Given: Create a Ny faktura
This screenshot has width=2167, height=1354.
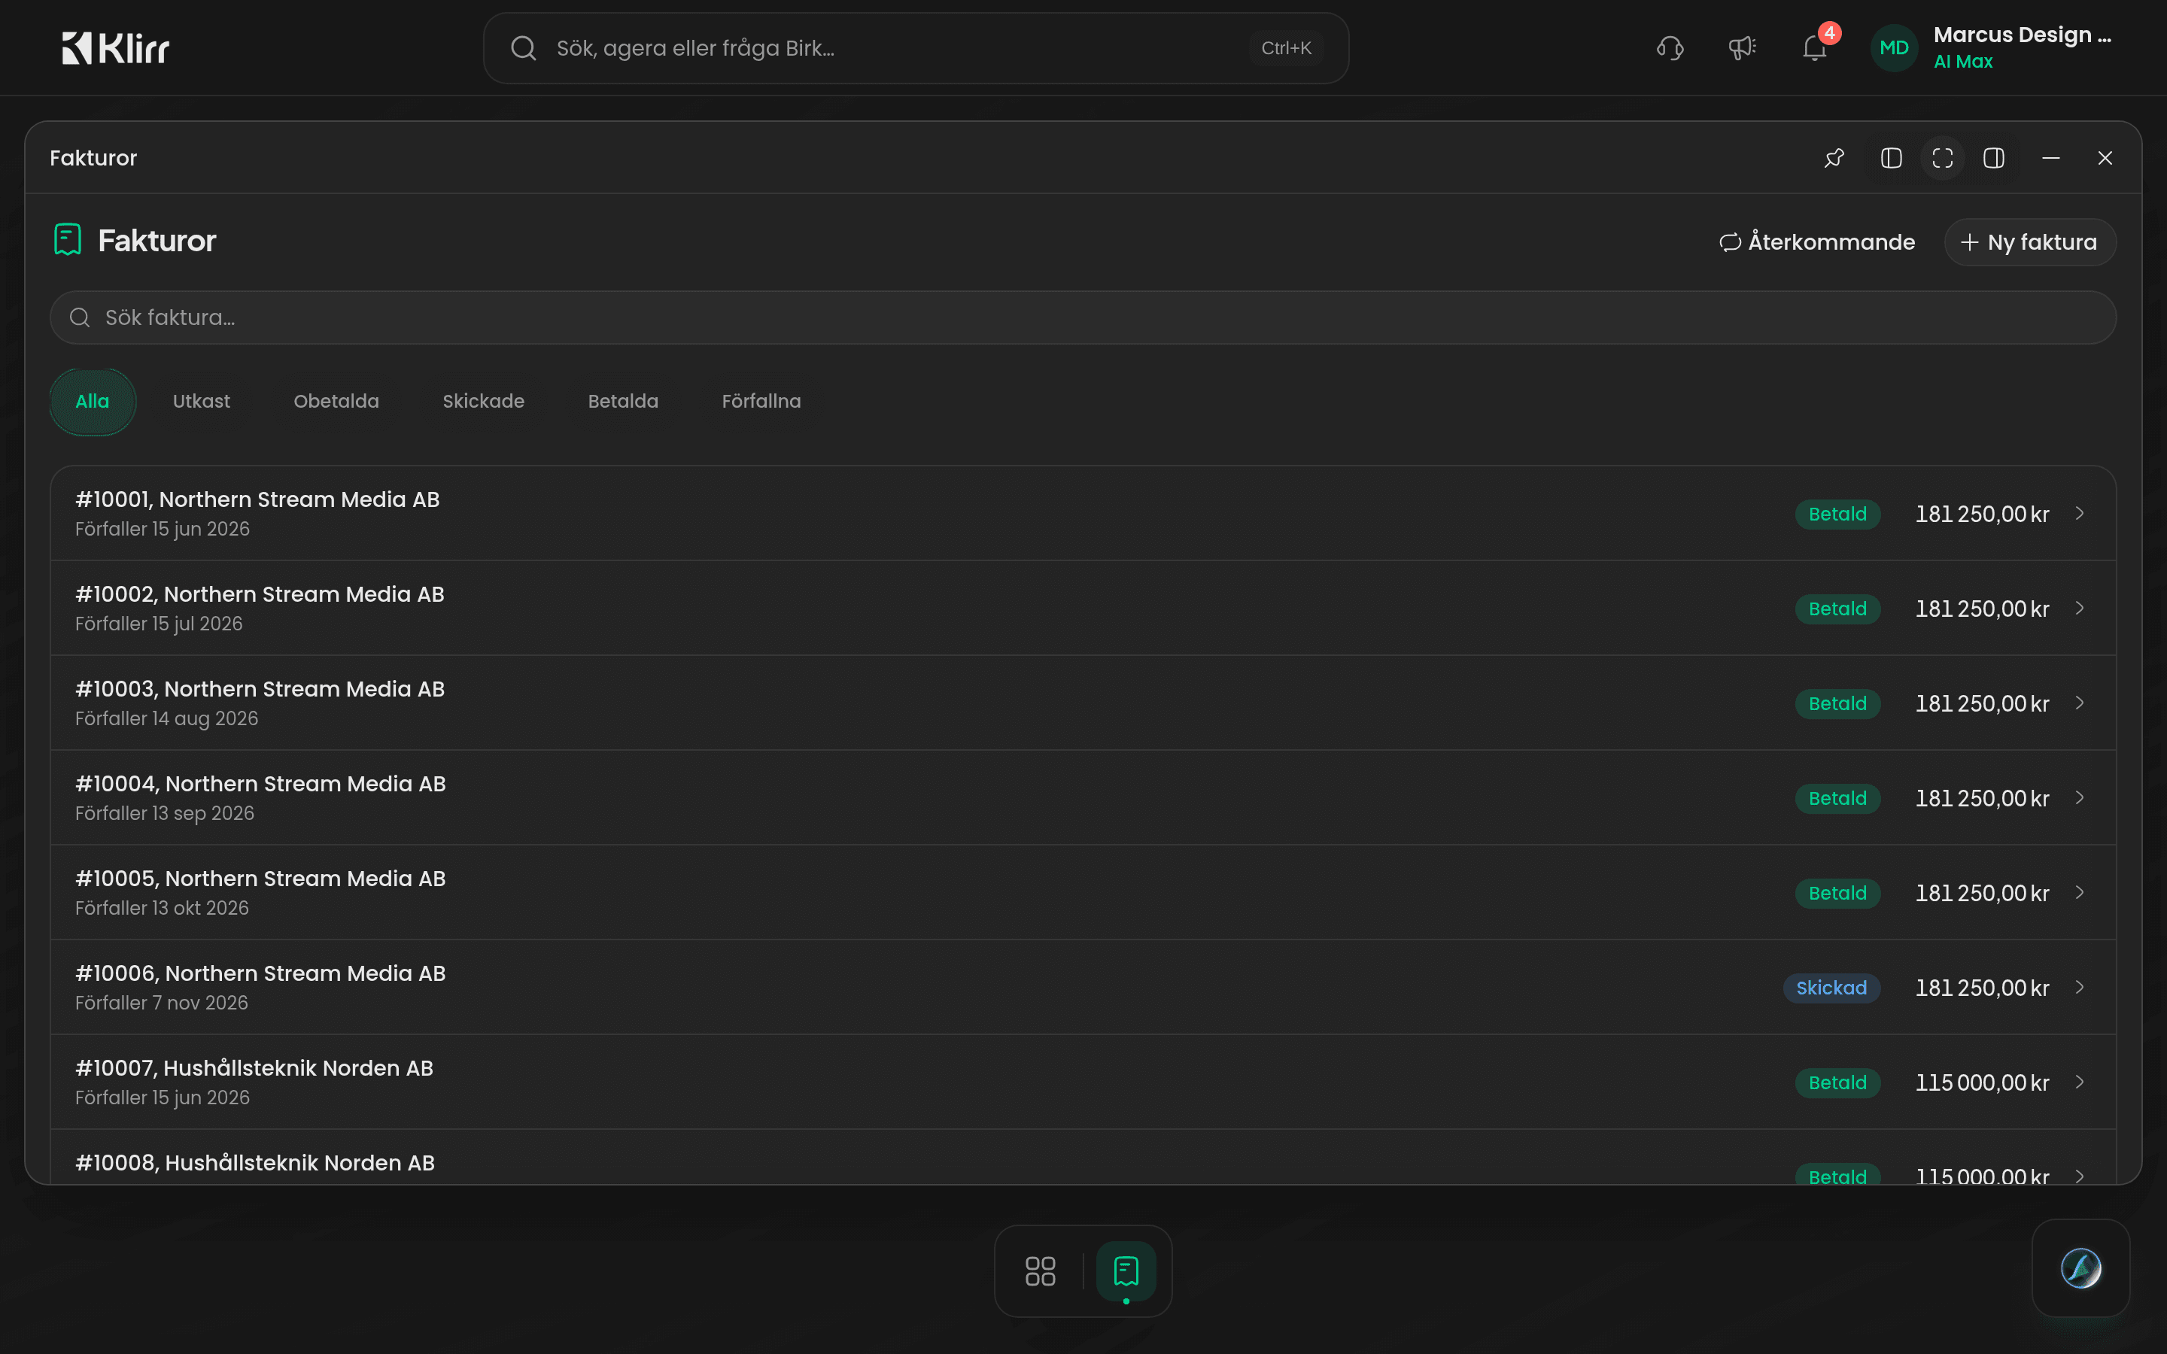Looking at the screenshot, I should 2029,241.
